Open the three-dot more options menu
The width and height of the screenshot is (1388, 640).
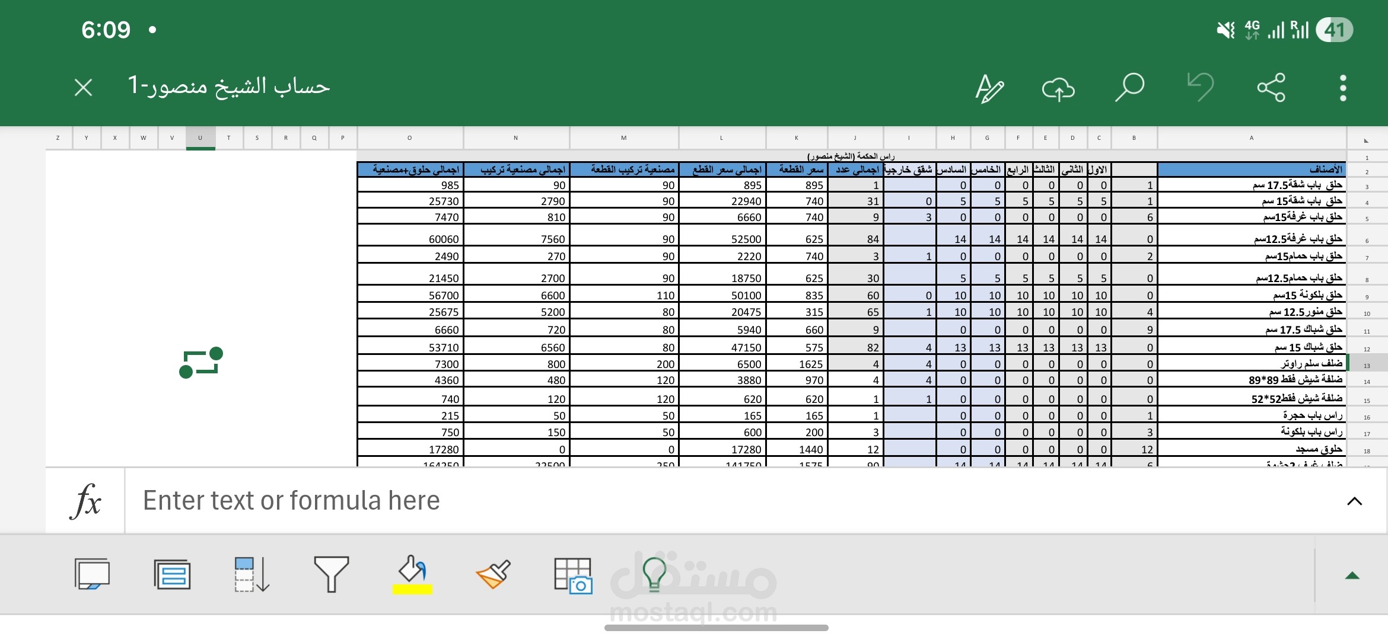tap(1343, 88)
